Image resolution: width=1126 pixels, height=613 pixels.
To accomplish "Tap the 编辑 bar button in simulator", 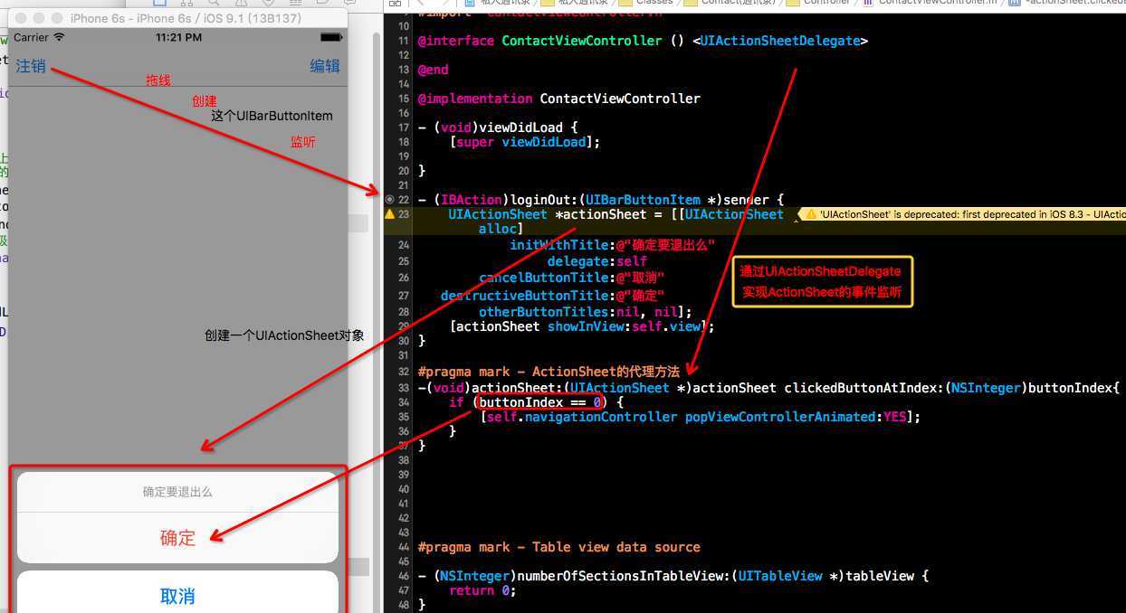I will coord(325,66).
